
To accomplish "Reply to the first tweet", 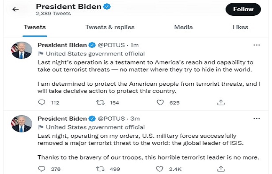I will pos(41,102).
